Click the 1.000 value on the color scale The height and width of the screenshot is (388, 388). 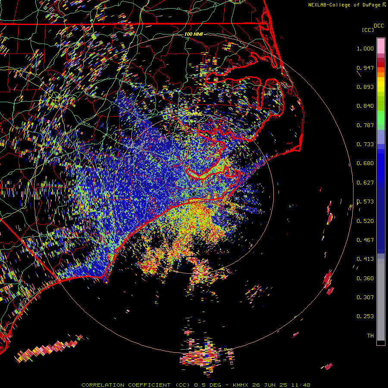(365, 48)
